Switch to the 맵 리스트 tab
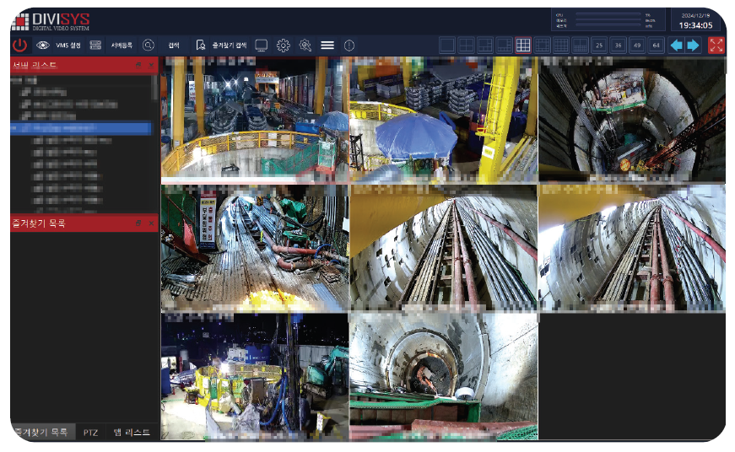This screenshot has height=452, width=735. click(x=132, y=433)
